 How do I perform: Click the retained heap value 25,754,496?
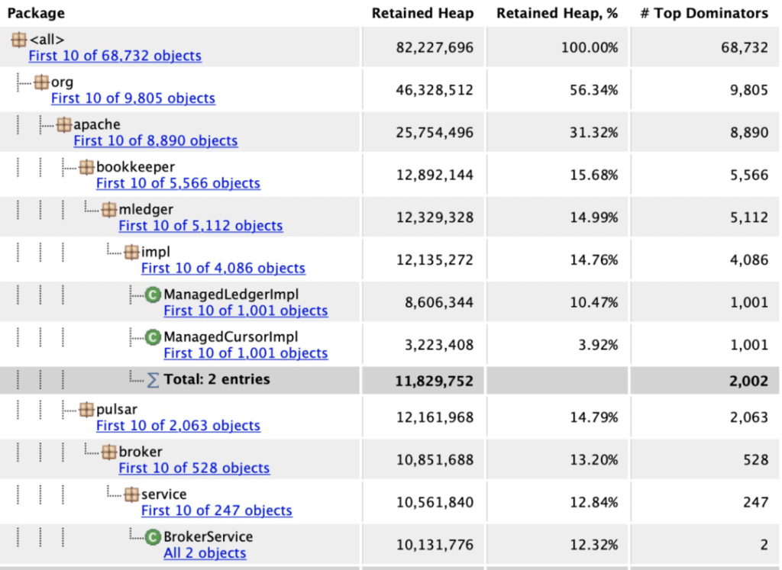click(435, 133)
